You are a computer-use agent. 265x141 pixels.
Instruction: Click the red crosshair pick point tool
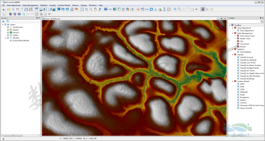[x=138, y=9]
